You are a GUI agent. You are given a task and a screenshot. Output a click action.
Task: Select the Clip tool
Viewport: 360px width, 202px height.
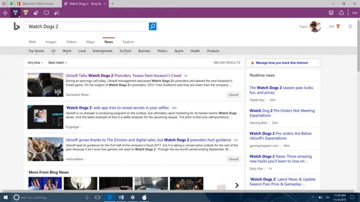click(x=56, y=13)
